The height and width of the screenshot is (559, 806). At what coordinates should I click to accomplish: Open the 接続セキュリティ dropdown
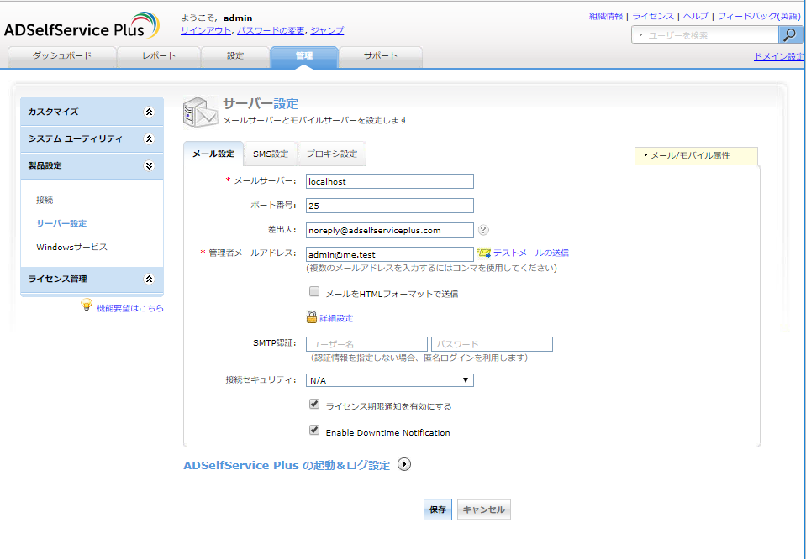(390, 380)
